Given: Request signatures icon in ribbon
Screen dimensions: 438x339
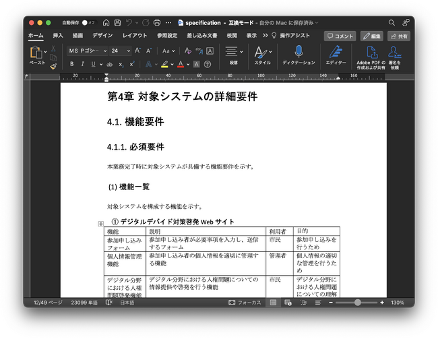Looking at the screenshot, I should [394, 52].
